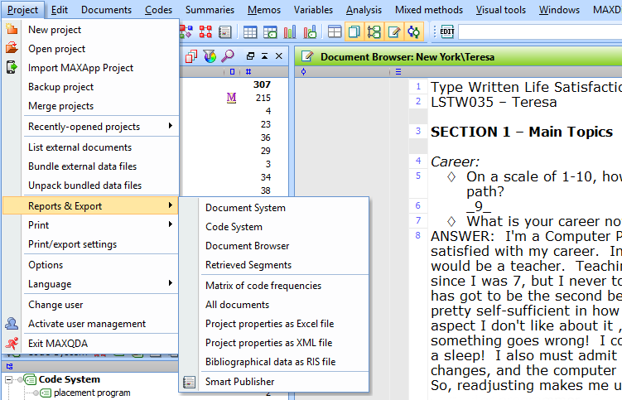Open the Edit menu

60,10
